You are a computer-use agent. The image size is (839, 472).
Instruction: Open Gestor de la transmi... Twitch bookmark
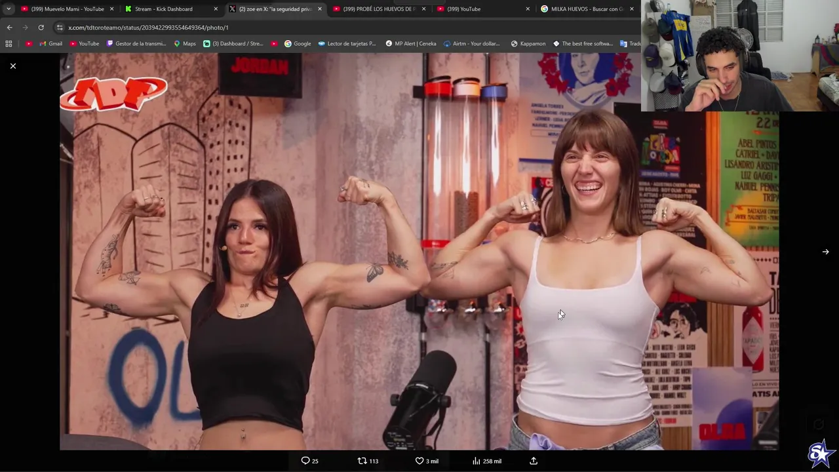point(136,44)
